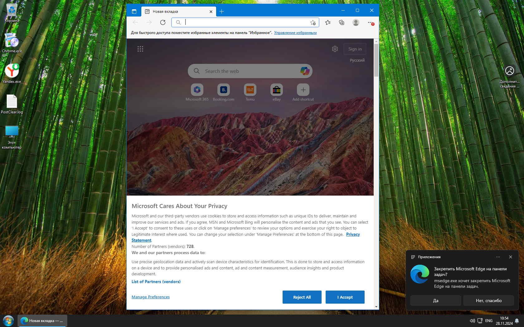Select the Новая вкладка browser tab
Screen dimensions: 524x327
pyautogui.click(x=178, y=12)
